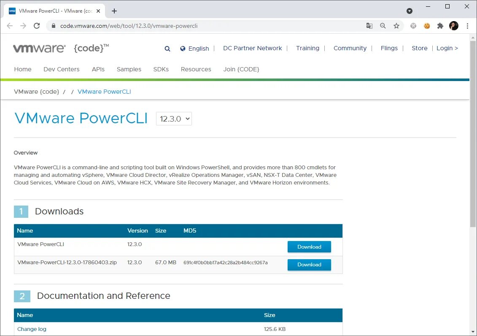Open the Flings link
The width and height of the screenshot is (477, 336).
tap(389, 48)
